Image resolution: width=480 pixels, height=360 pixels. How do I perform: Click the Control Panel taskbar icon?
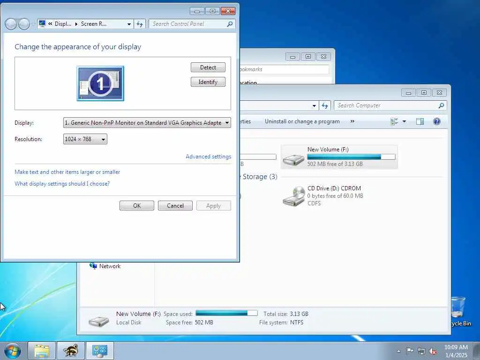point(100,351)
